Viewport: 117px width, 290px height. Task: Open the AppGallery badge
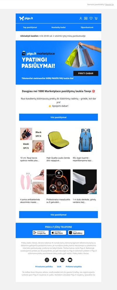tap(76, 233)
